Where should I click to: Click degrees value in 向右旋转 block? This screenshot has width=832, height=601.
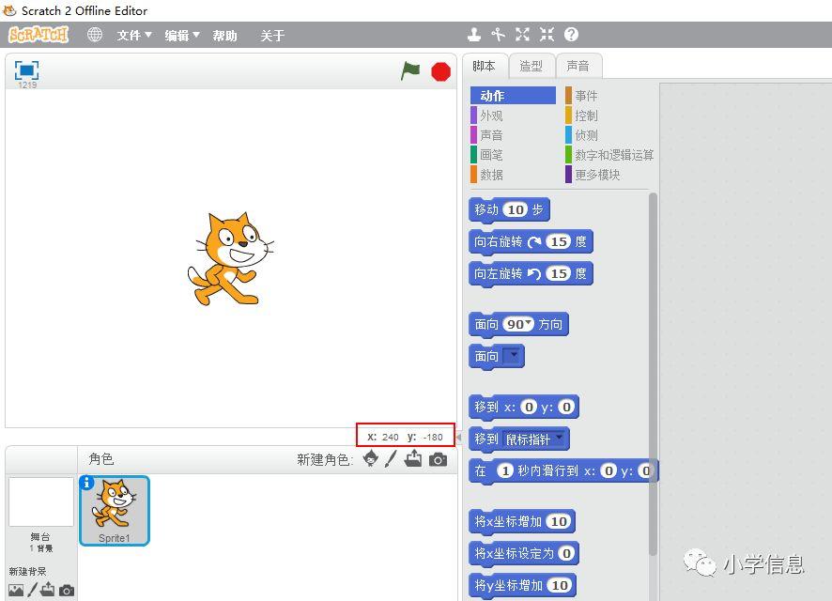tap(558, 242)
